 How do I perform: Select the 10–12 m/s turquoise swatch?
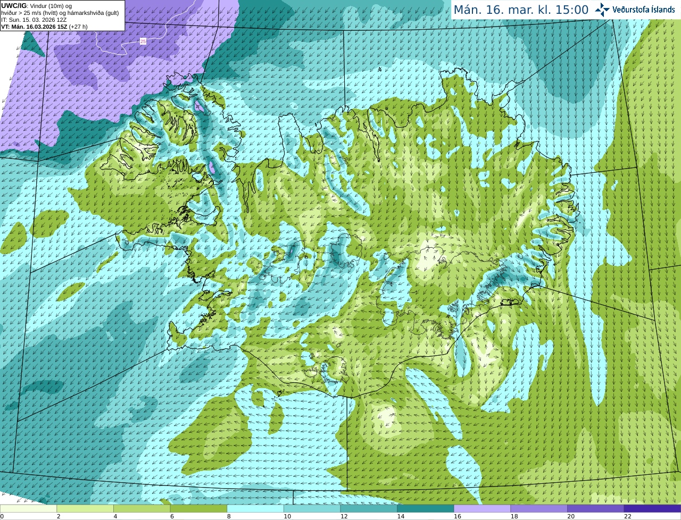pos(312,508)
